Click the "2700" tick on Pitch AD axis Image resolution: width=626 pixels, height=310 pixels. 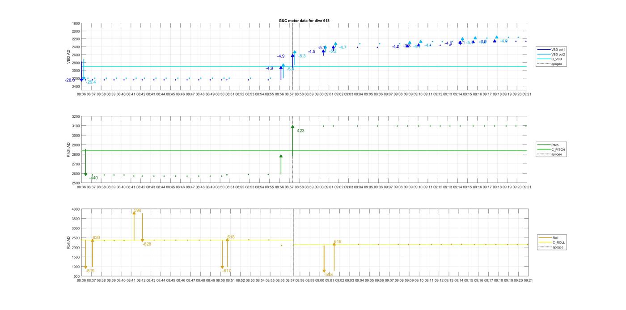click(x=76, y=164)
